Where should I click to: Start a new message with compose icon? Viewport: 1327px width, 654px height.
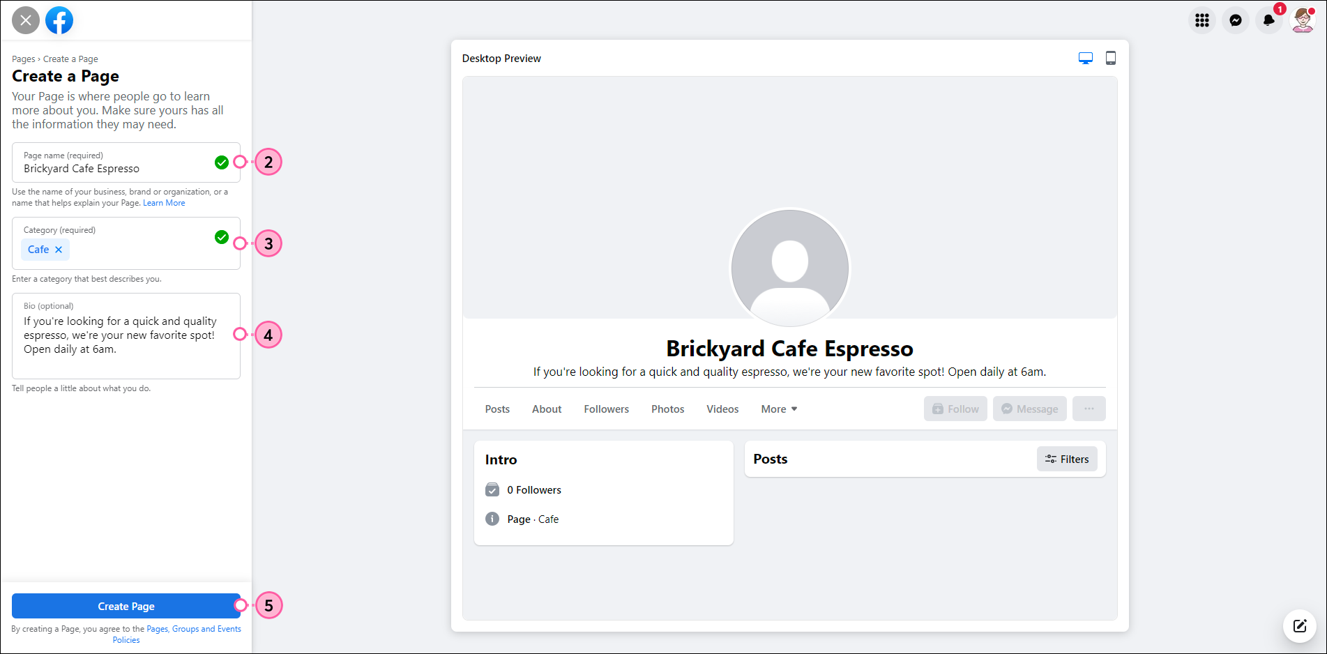point(1300,625)
